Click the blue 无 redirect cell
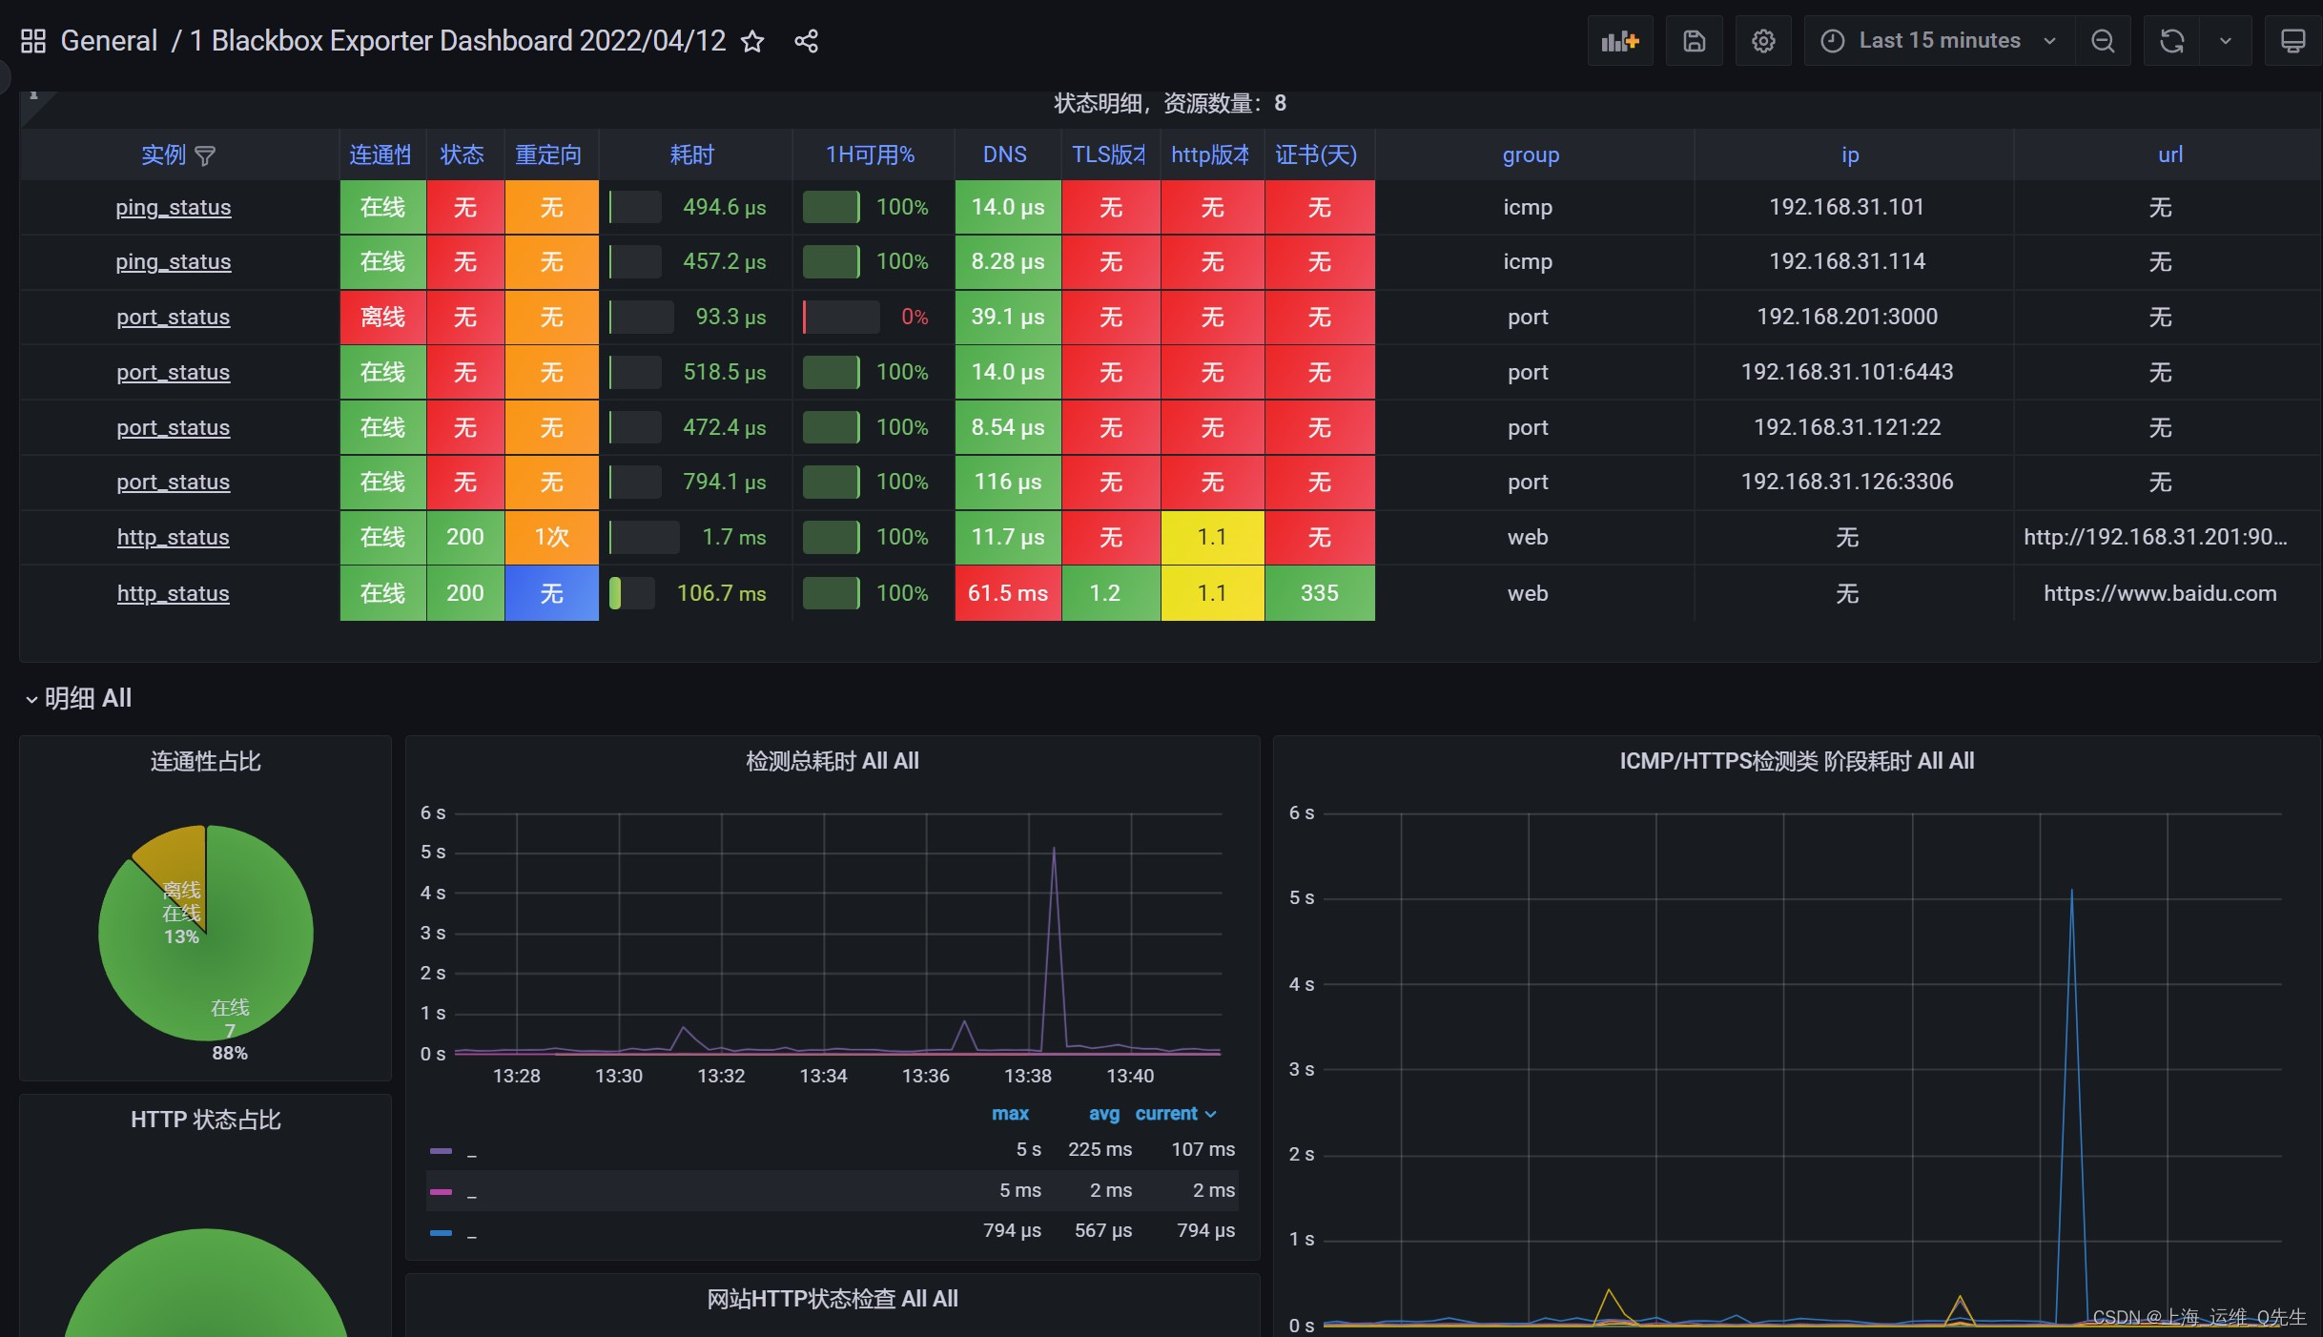 pyautogui.click(x=552, y=593)
